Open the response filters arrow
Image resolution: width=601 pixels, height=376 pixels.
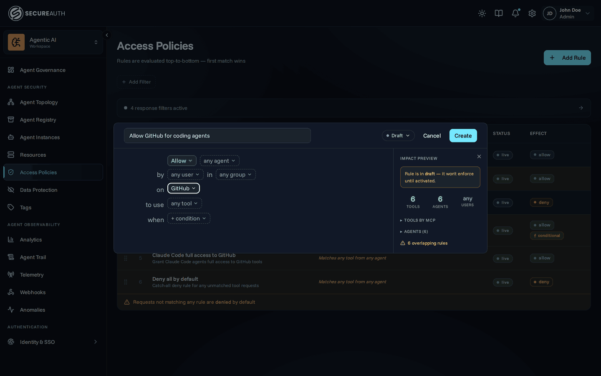click(x=581, y=108)
